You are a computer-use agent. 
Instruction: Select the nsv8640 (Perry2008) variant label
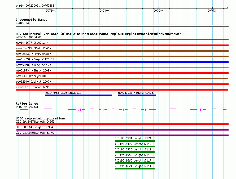coord(31,76)
